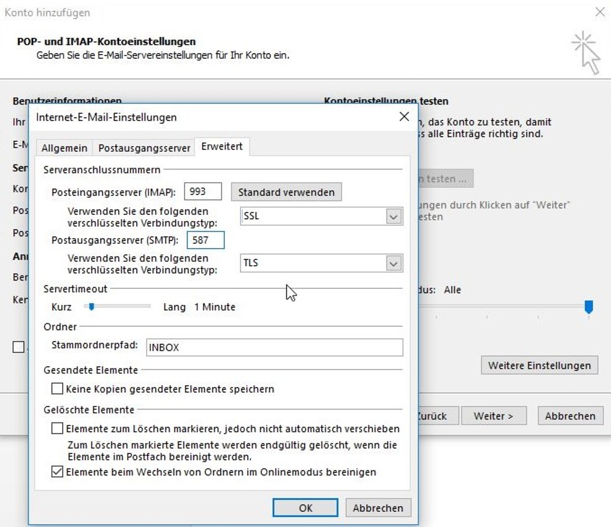Screen dimensions: 611x527
Task: Switch to the Postausgangsserver tab
Action: [x=144, y=148]
